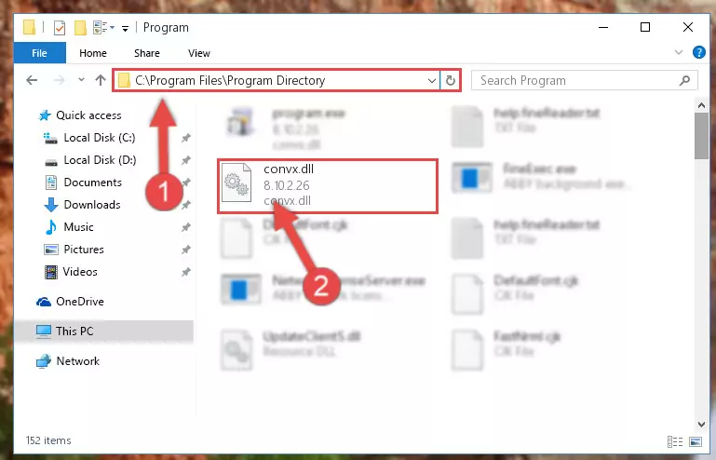This screenshot has height=460, width=716.
Task: Open the Help question mark icon
Action: pos(698,52)
